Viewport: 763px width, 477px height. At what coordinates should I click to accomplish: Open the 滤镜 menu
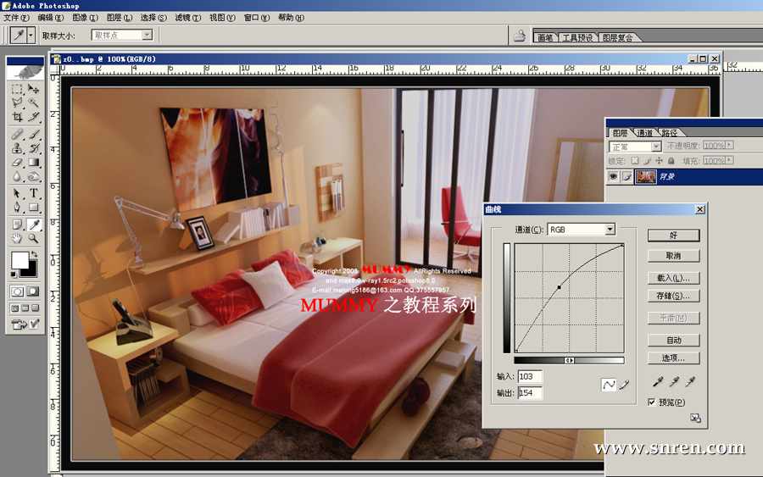[188, 18]
